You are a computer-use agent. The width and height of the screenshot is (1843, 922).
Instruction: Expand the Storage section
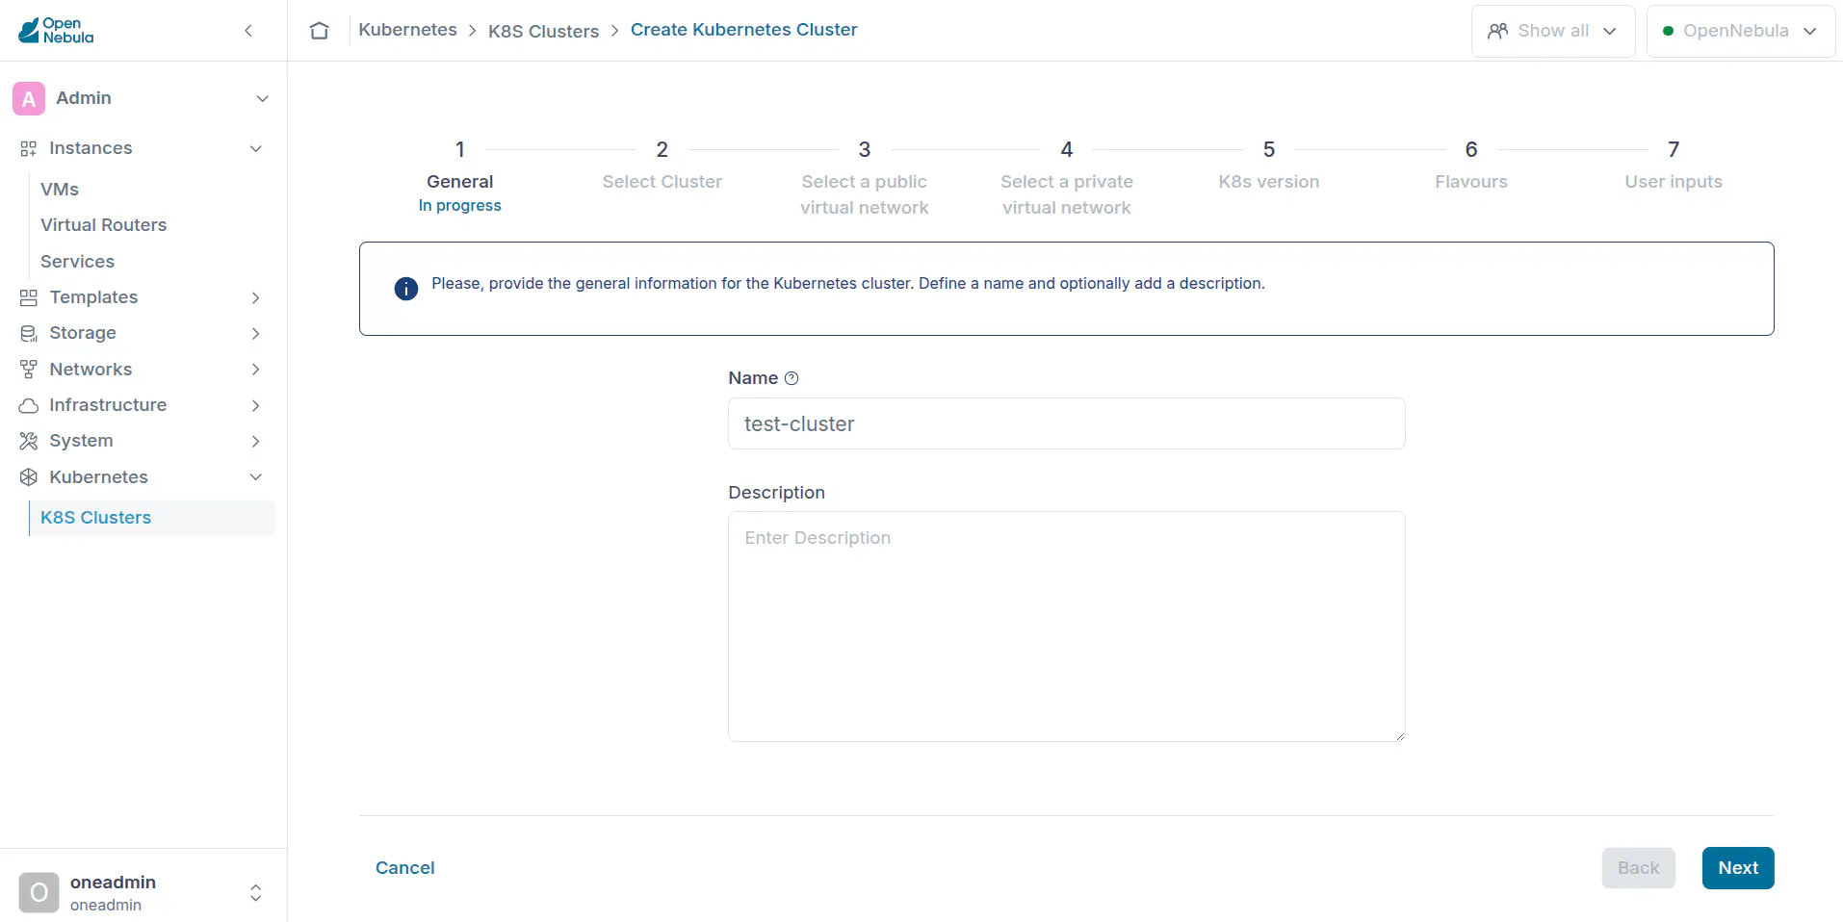tap(256, 333)
